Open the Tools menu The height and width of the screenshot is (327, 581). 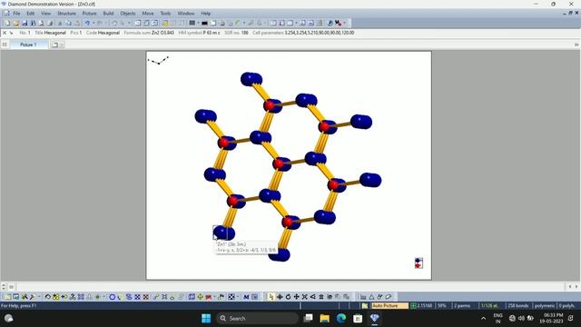click(165, 14)
